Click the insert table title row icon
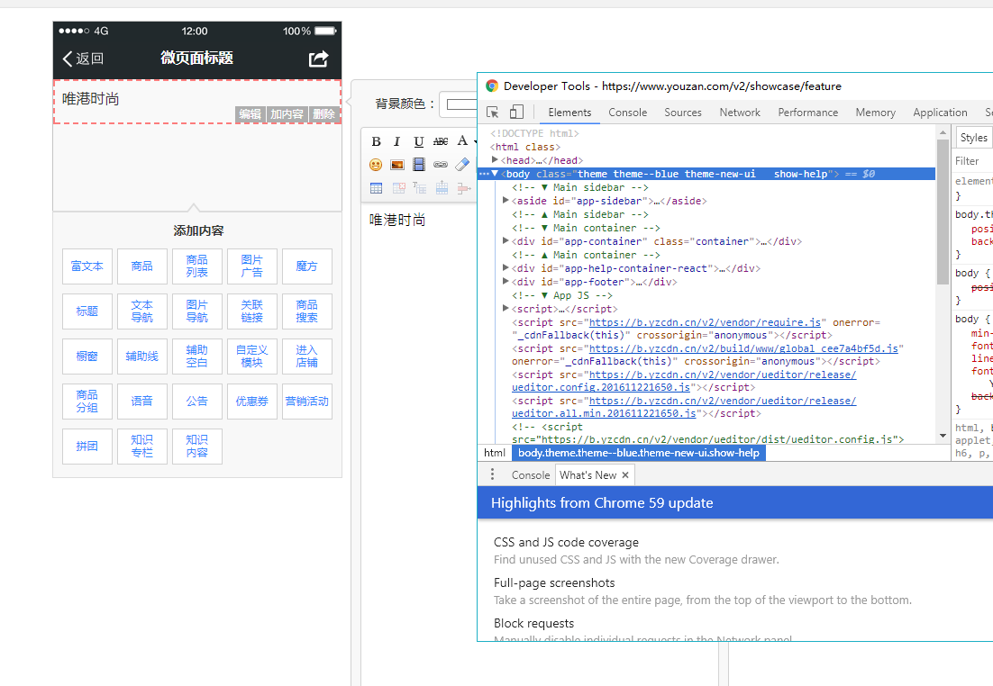Viewport: 993px width, 686px height. pos(419,188)
